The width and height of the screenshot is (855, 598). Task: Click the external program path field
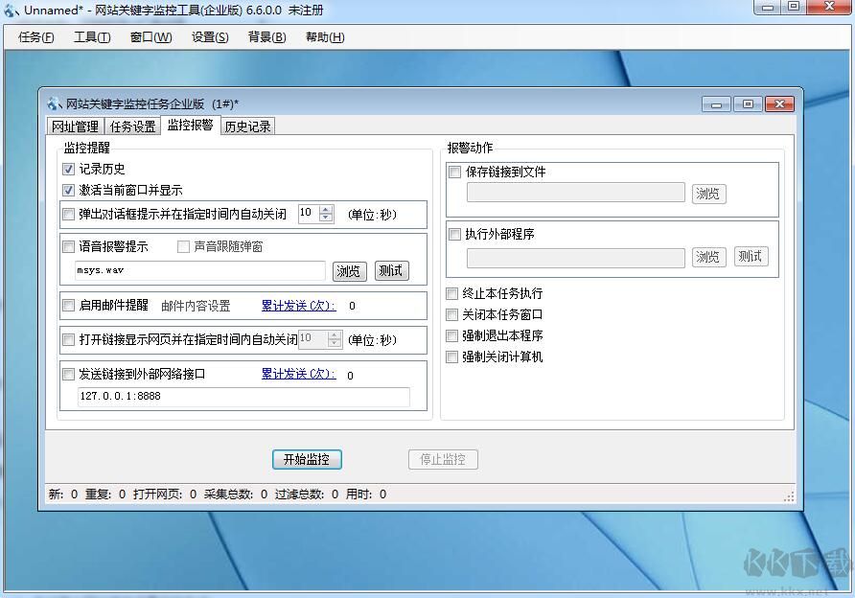click(x=575, y=257)
